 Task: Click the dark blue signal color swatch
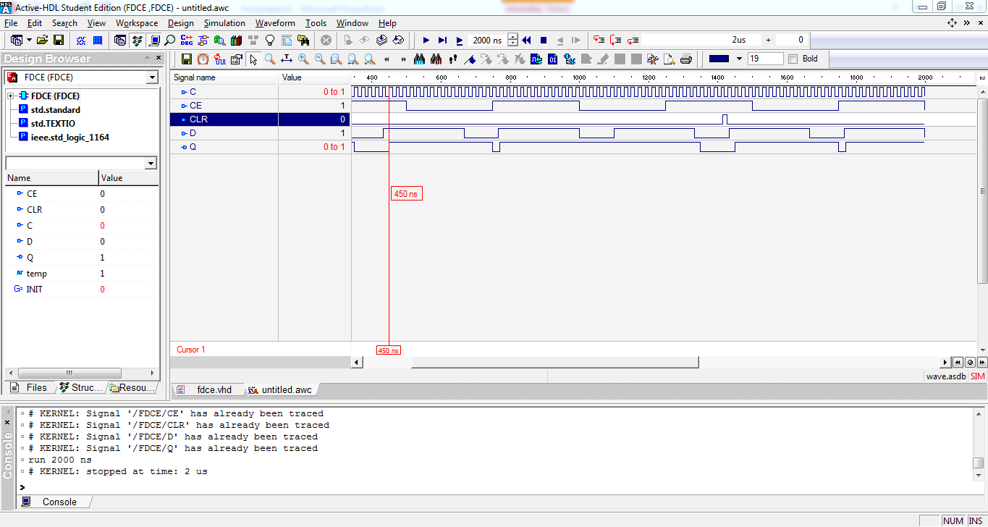tap(719, 59)
